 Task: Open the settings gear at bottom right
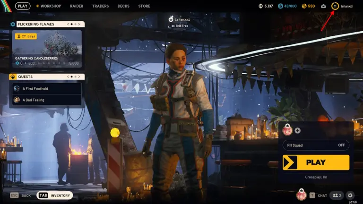click(350, 195)
